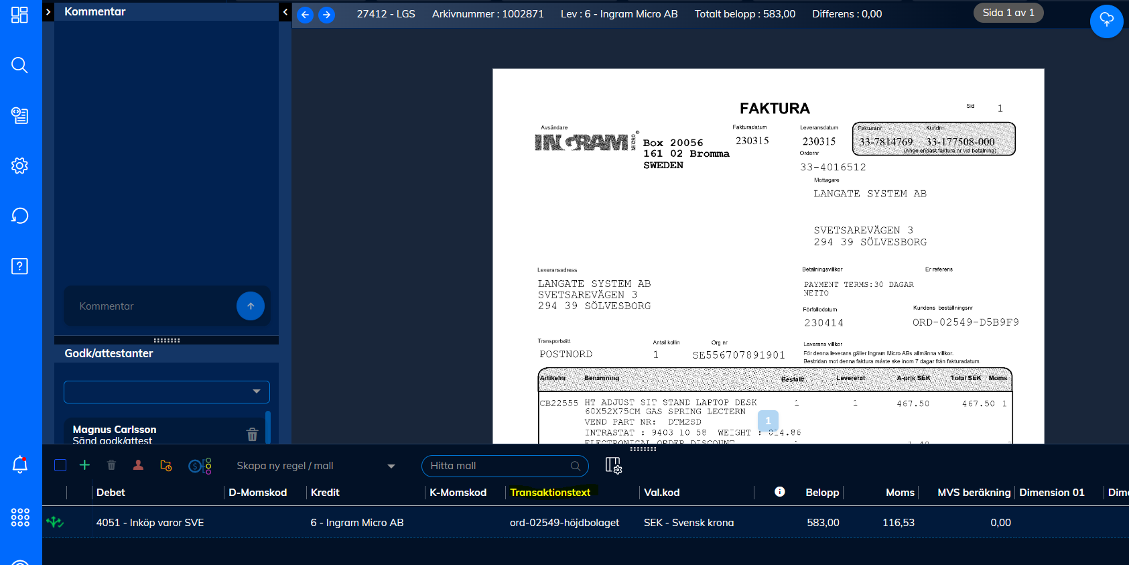The width and height of the screenshot is (1129, 565).
Task: Tick the select-all checkbox in posting toolbar
Action: (60, 465)
